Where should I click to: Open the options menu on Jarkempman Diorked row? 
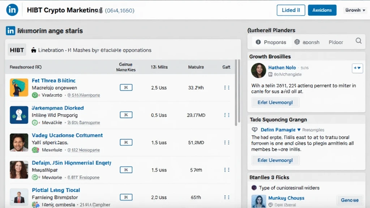click(227, 115)
